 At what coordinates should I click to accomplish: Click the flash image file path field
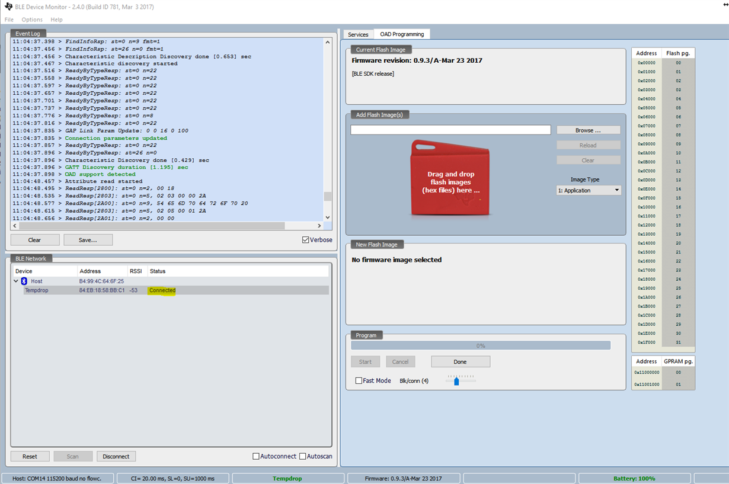click(450, 130)
